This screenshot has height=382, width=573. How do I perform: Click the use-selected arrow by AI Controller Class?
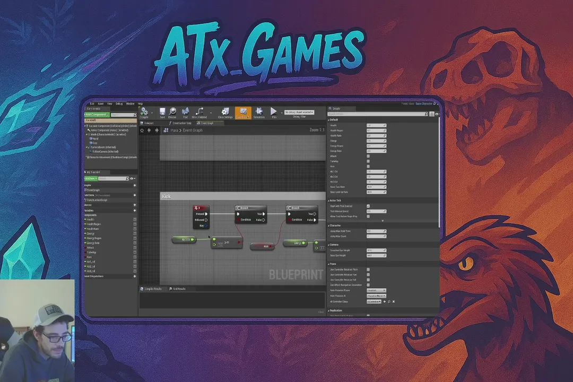click(385, 301)
